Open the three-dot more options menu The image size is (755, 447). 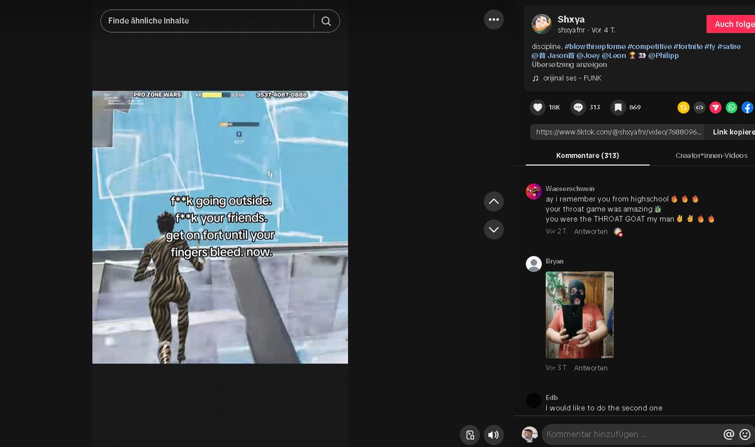click(x=494, y=20)
